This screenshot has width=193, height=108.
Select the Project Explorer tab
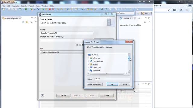tap(11, 18)
